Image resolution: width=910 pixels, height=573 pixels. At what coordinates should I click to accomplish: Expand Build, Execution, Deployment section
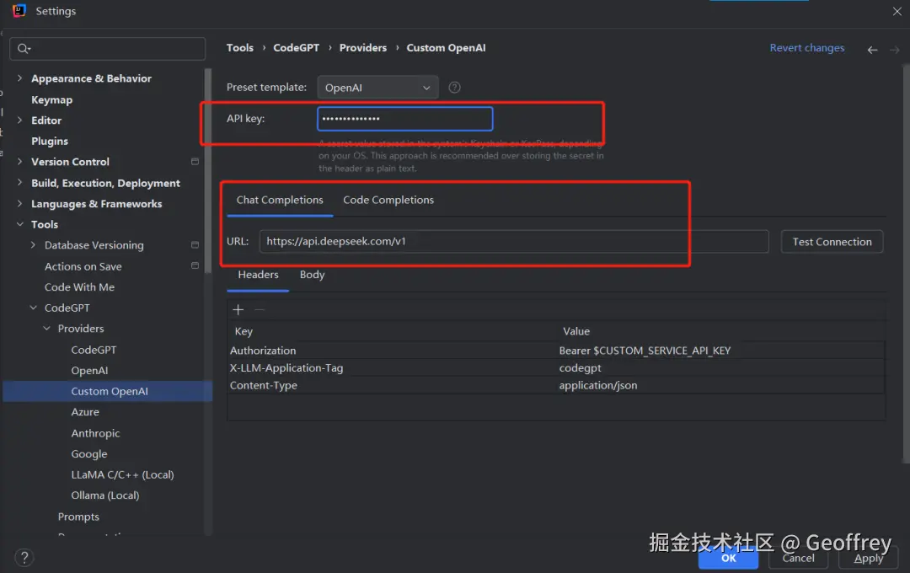(19, 182)
